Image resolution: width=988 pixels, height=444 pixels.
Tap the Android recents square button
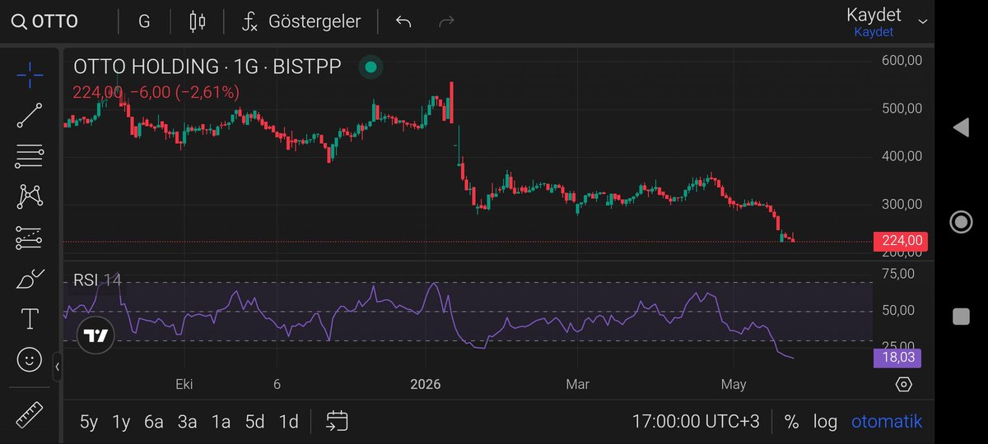coord(960,317)
